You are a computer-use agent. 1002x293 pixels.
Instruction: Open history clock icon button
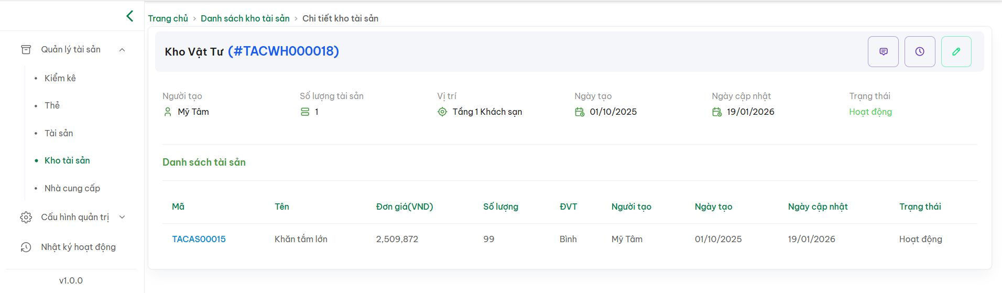tap(919, 51)
